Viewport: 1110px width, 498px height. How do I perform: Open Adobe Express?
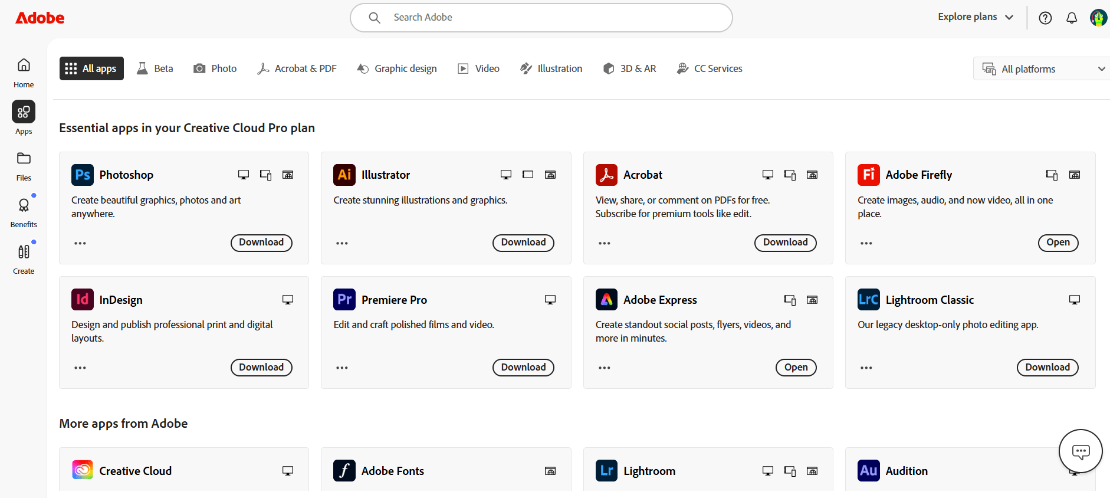796,367
